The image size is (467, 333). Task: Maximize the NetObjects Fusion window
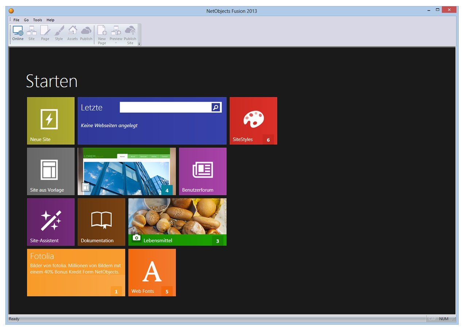click(437, 10)
